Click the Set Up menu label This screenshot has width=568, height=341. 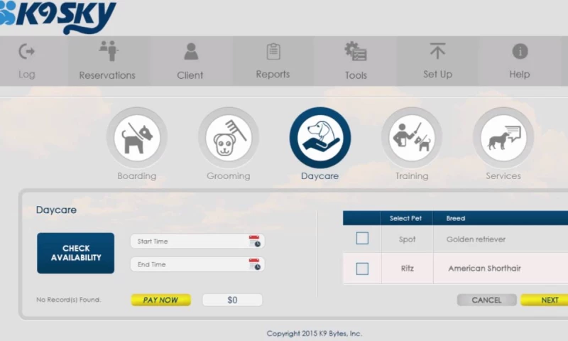tap(437, 75)
